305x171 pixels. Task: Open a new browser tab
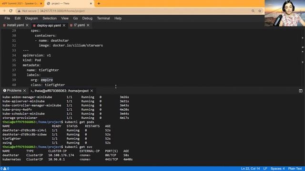click(x=99, y=3)
